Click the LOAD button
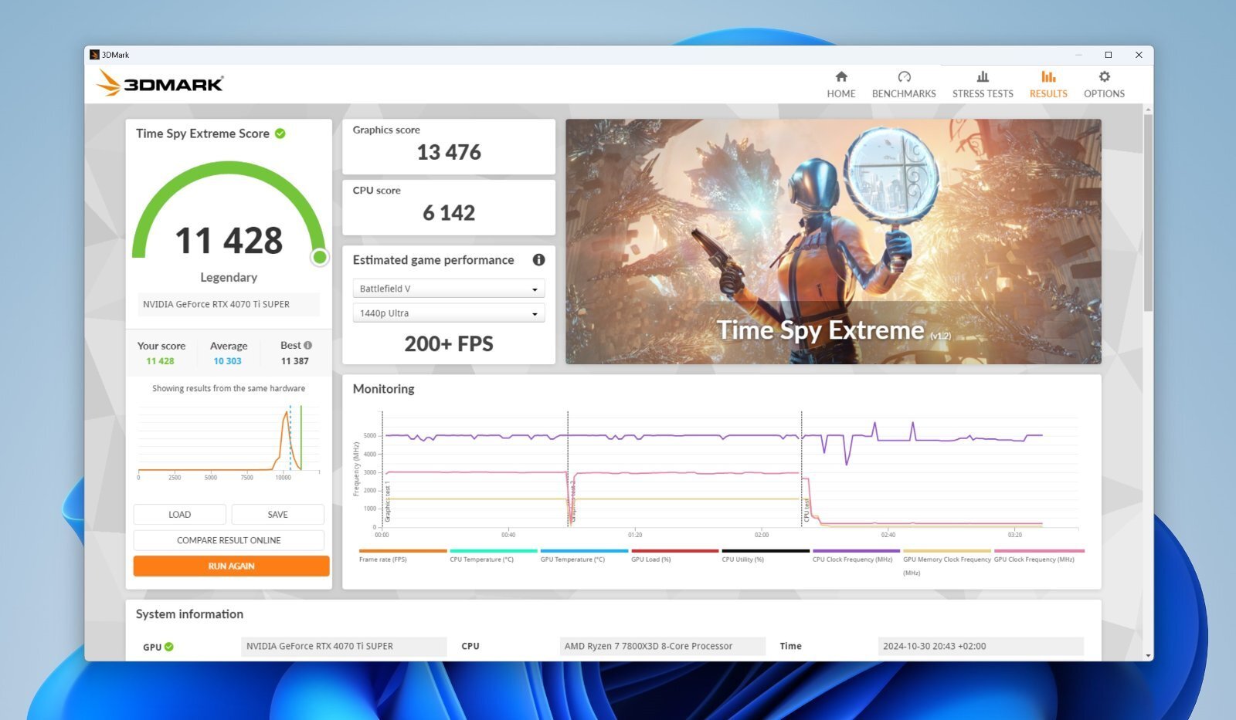 [179, 515]
